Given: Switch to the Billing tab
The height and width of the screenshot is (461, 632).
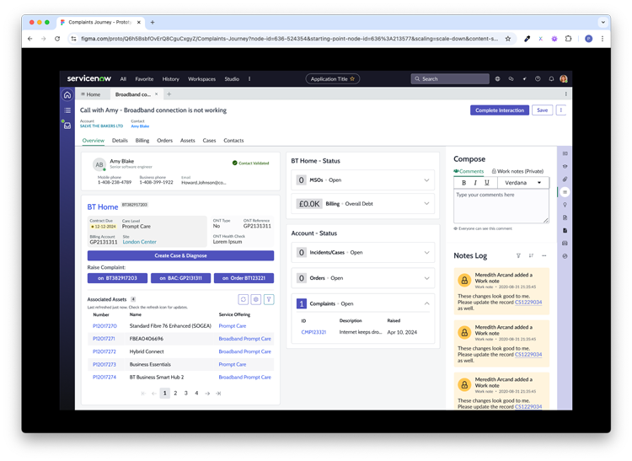Looking at the screenshot, I should [142, 140].
